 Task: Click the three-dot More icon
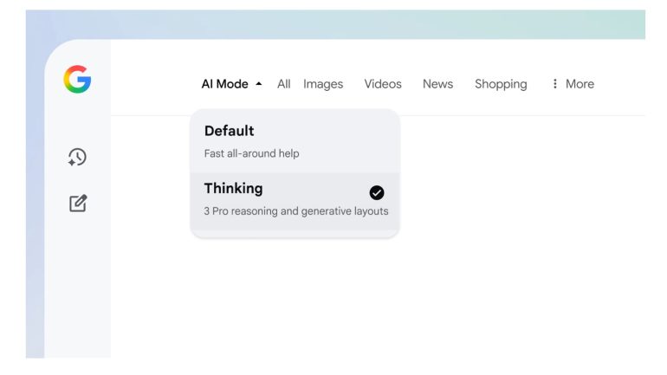[x=554, y=84]
